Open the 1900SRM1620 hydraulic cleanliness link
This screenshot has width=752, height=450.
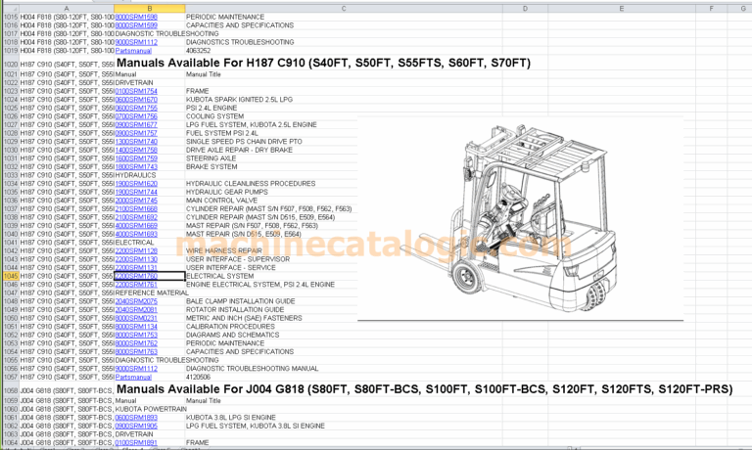coord(136,184)
